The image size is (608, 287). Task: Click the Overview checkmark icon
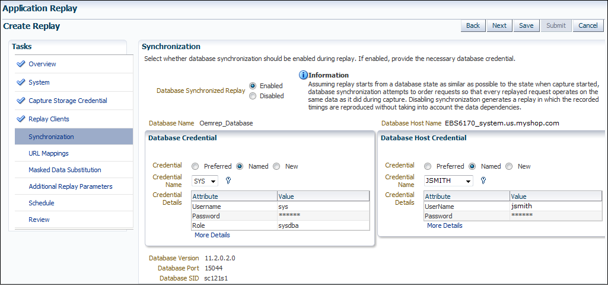click(21, 64)
